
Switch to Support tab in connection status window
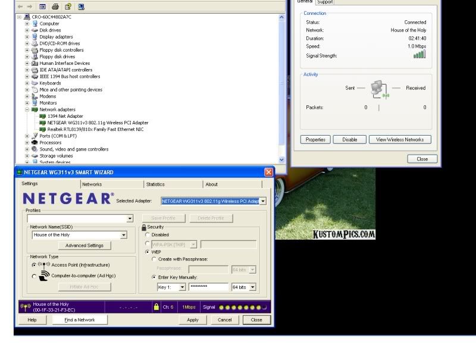[325, 2]
